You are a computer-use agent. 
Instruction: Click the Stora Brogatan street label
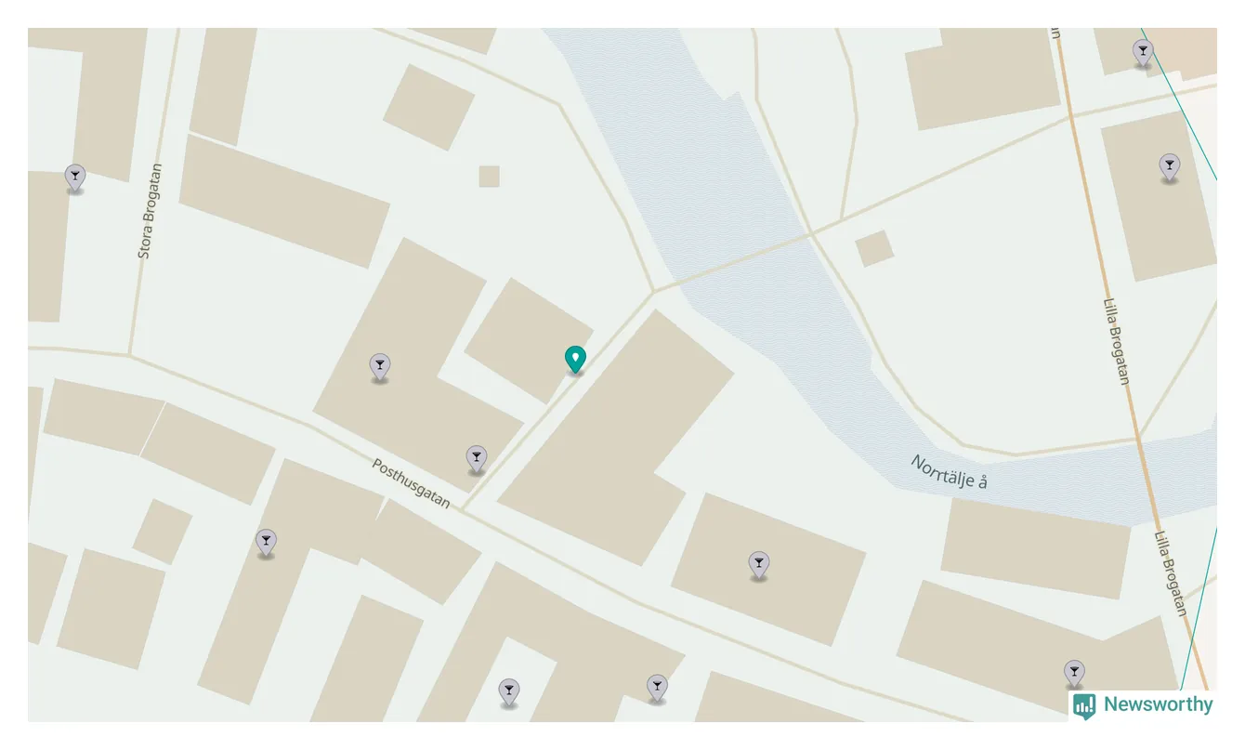click(x=150, y=211)
